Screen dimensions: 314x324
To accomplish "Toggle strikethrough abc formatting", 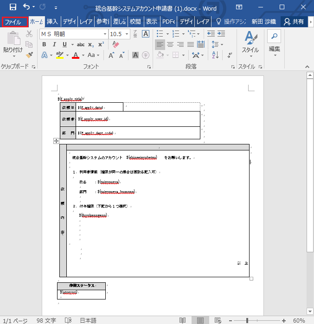I will 81,44.
